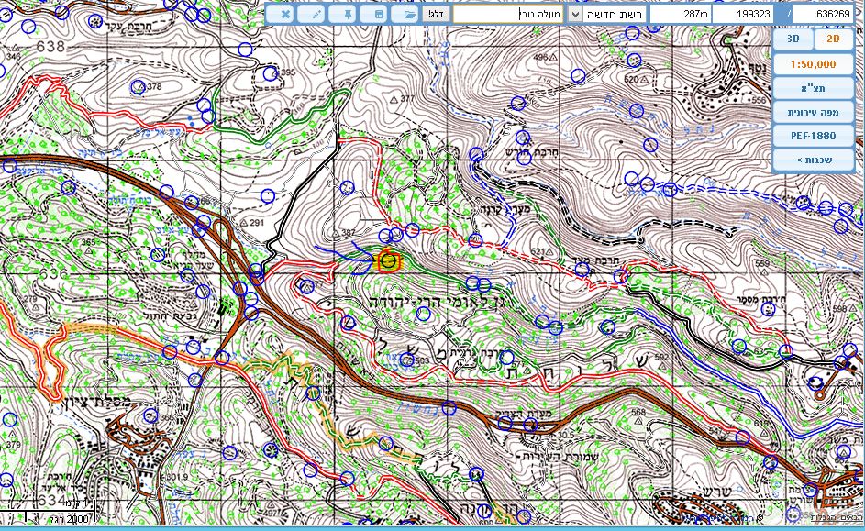Click the X clear icon in toolbar
This screenshot has height=531, width=865.
coord(285,15)
